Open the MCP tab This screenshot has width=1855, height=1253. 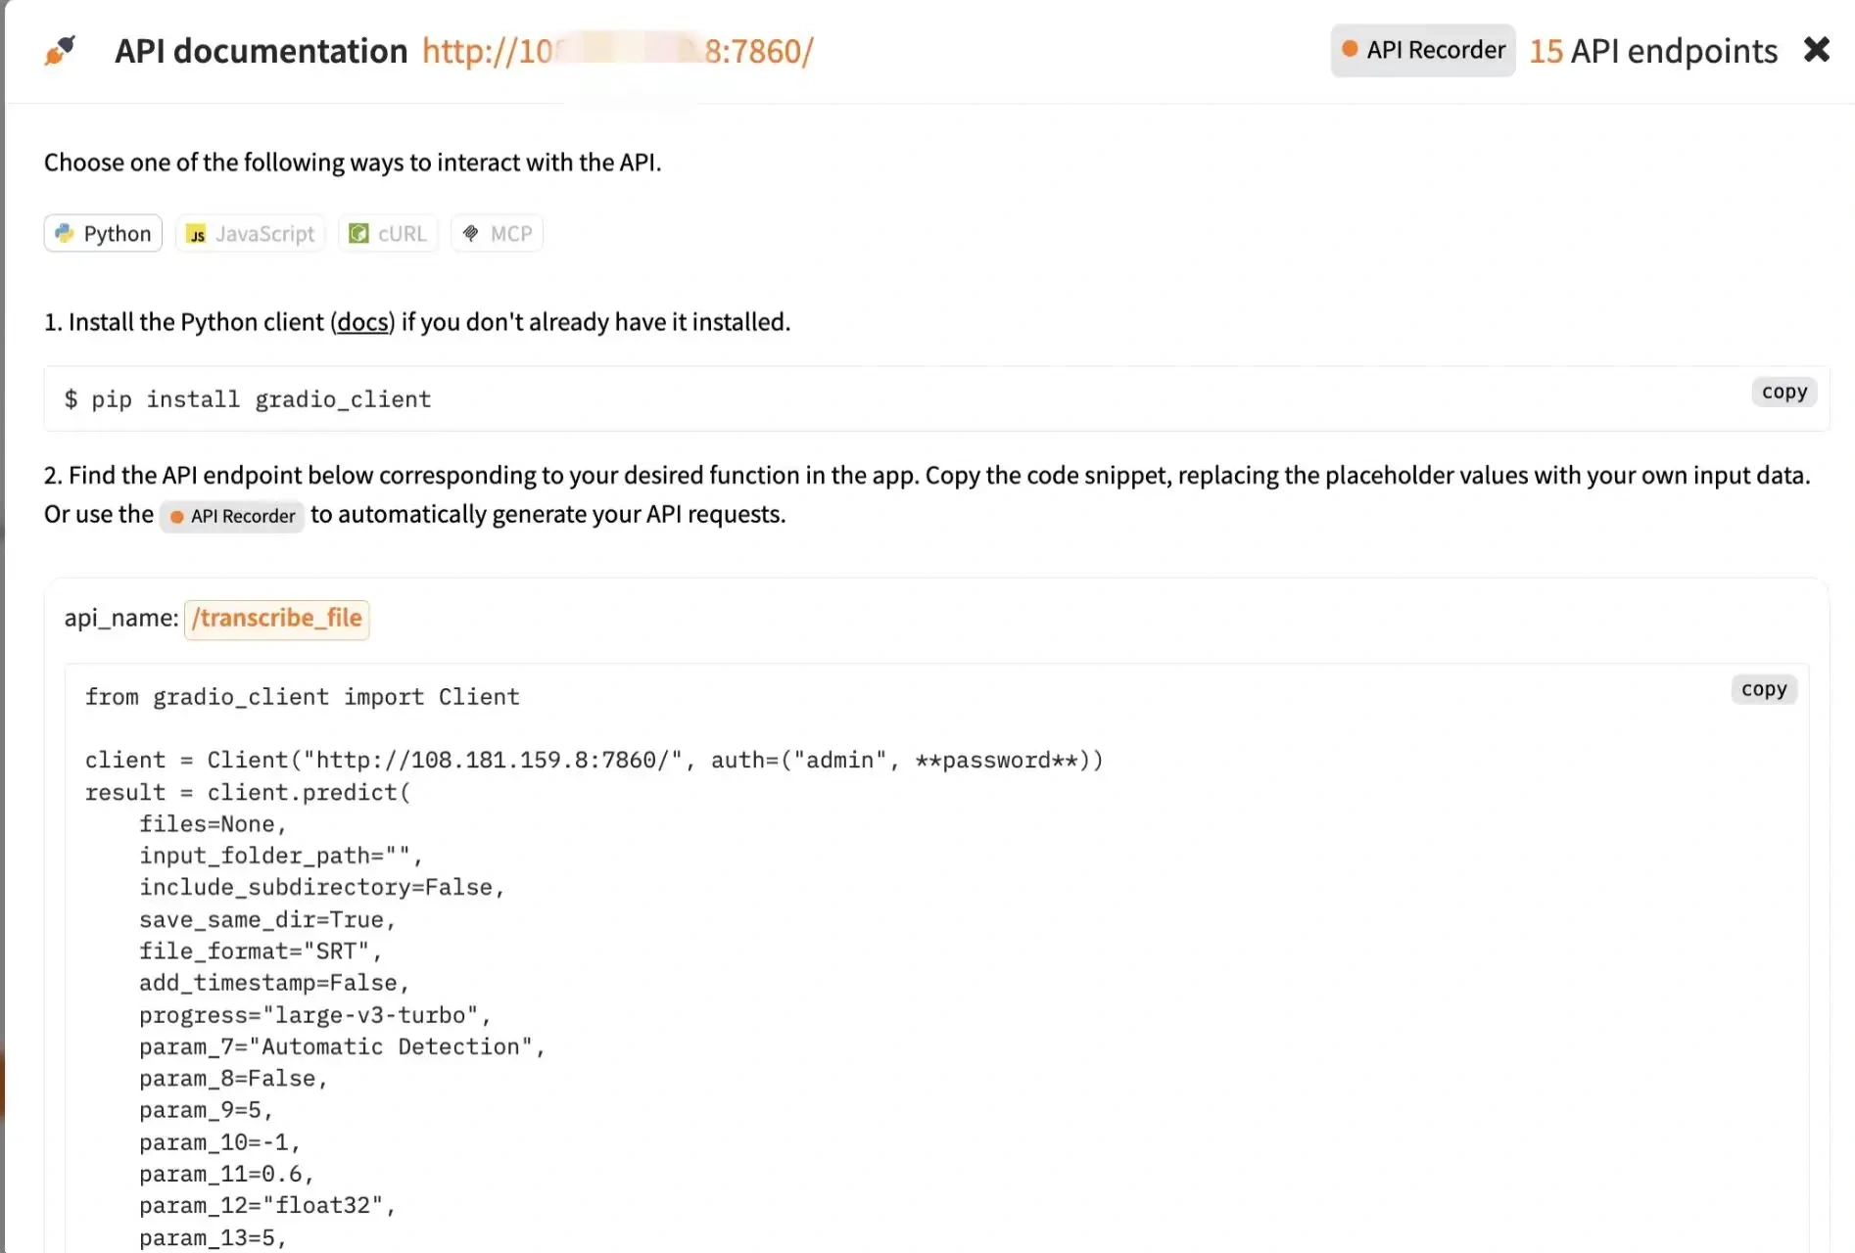tap(498, 233)
